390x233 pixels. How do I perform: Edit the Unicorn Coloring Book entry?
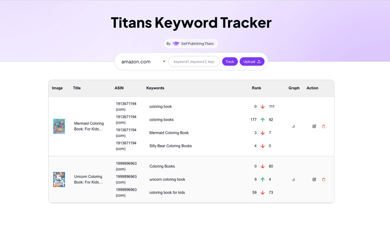click(x=314, y=179)
